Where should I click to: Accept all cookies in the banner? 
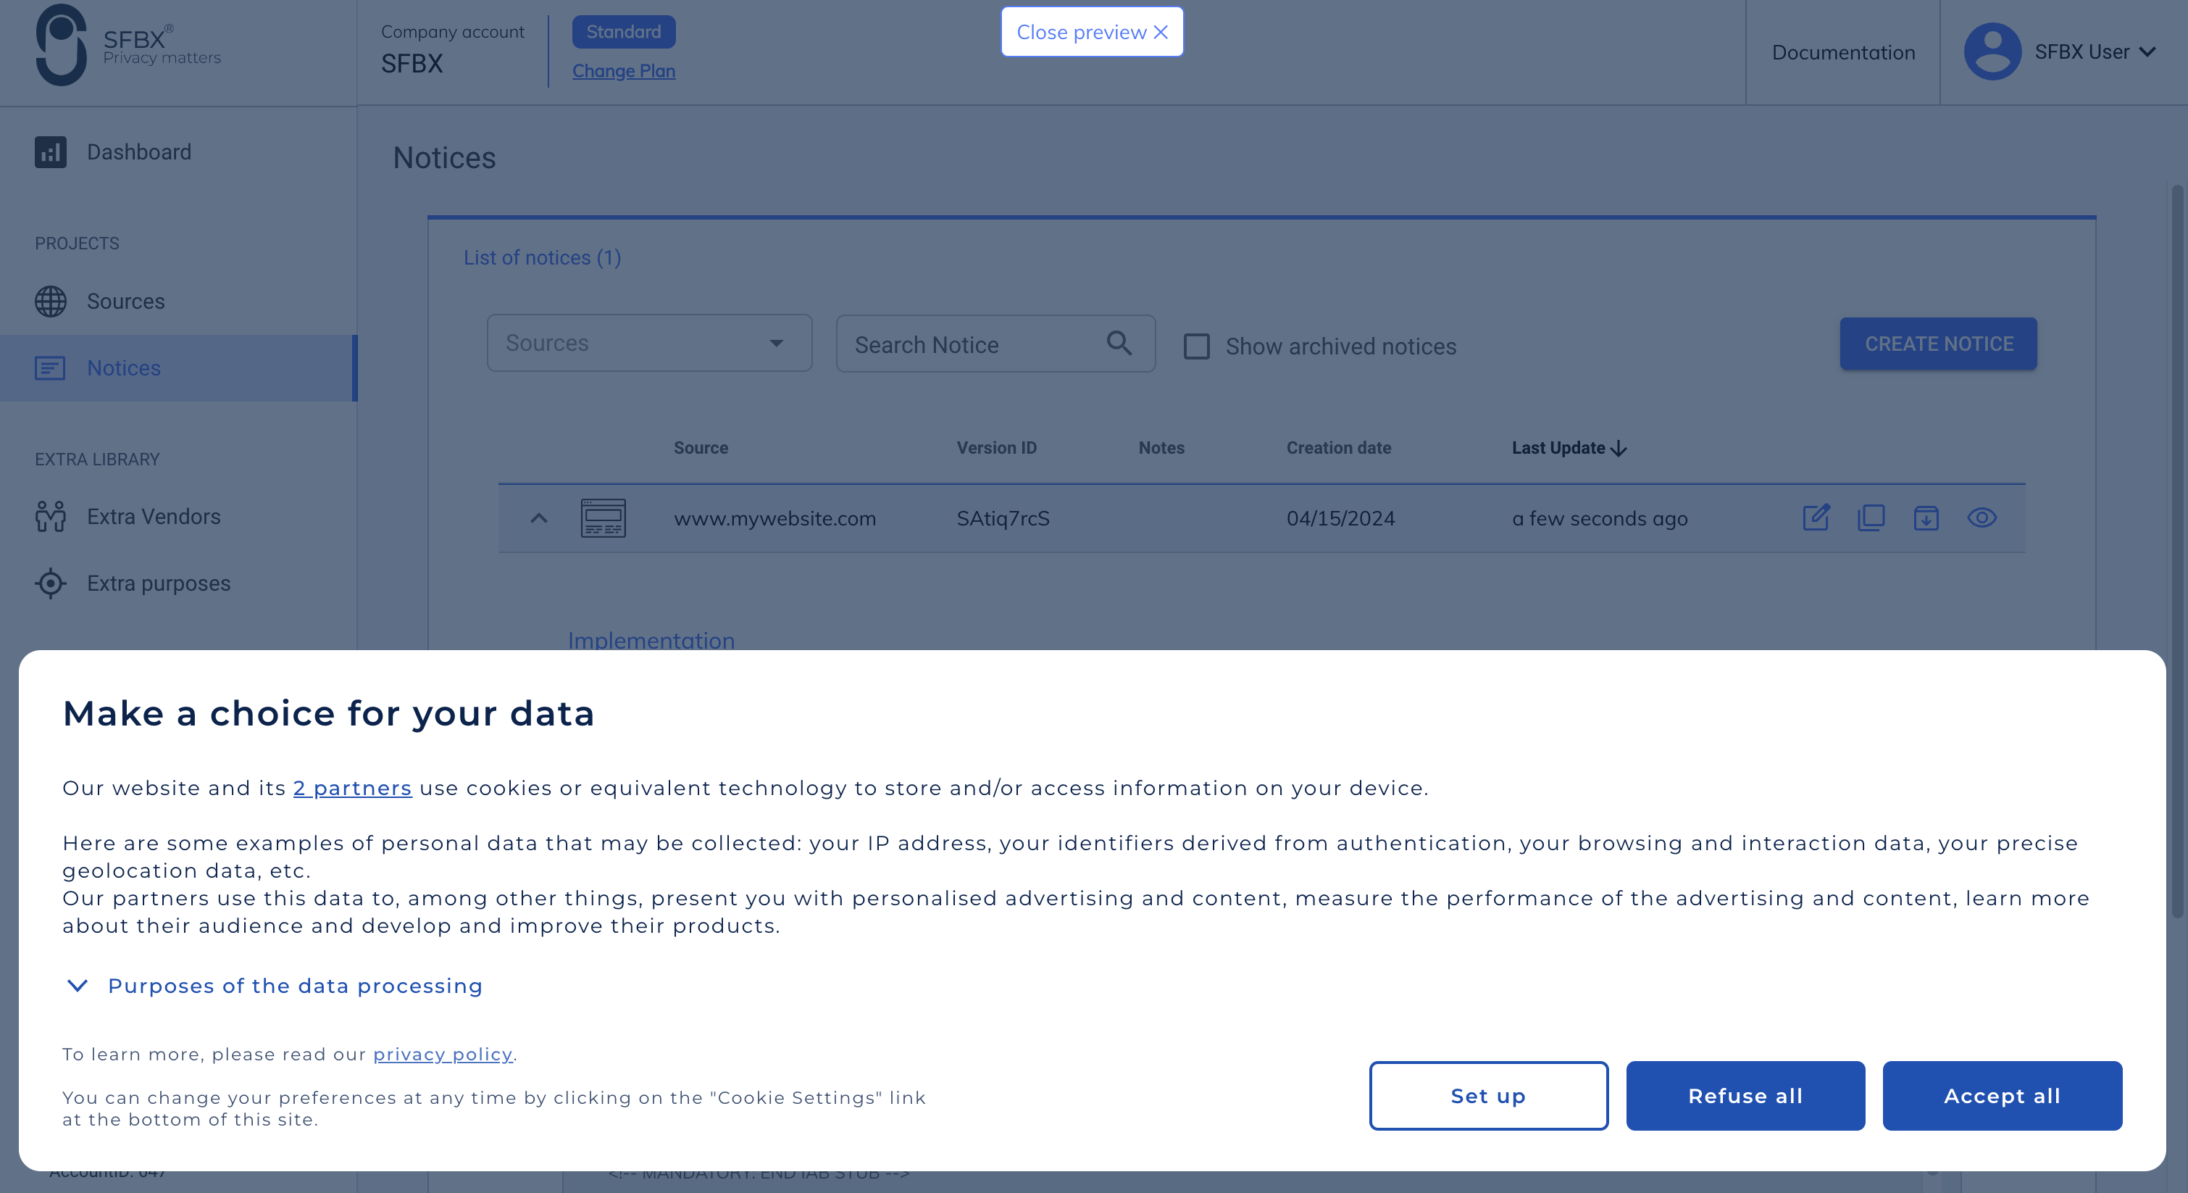2002,1096
